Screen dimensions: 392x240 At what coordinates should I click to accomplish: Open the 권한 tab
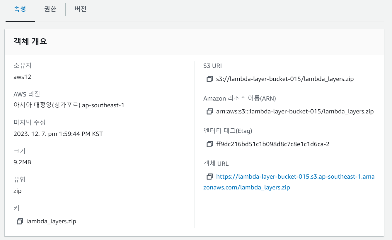click(50, 9)
